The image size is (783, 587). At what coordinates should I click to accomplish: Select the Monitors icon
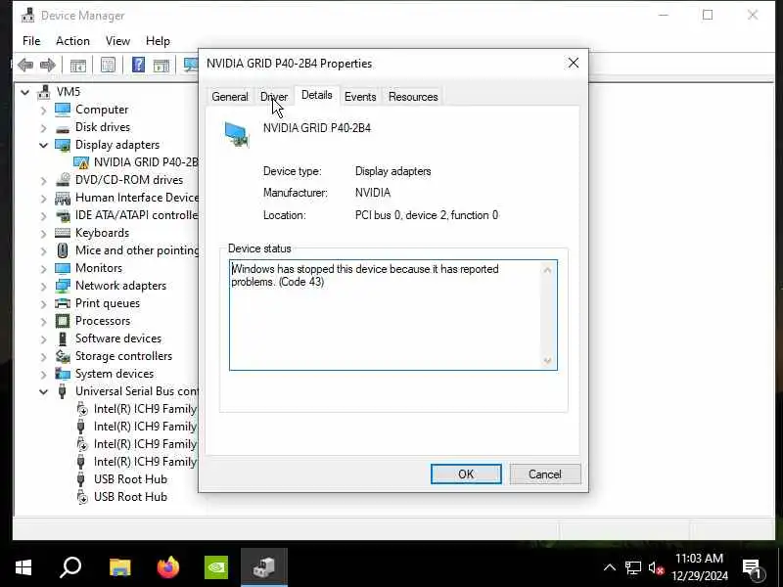[x=63, y=268]
